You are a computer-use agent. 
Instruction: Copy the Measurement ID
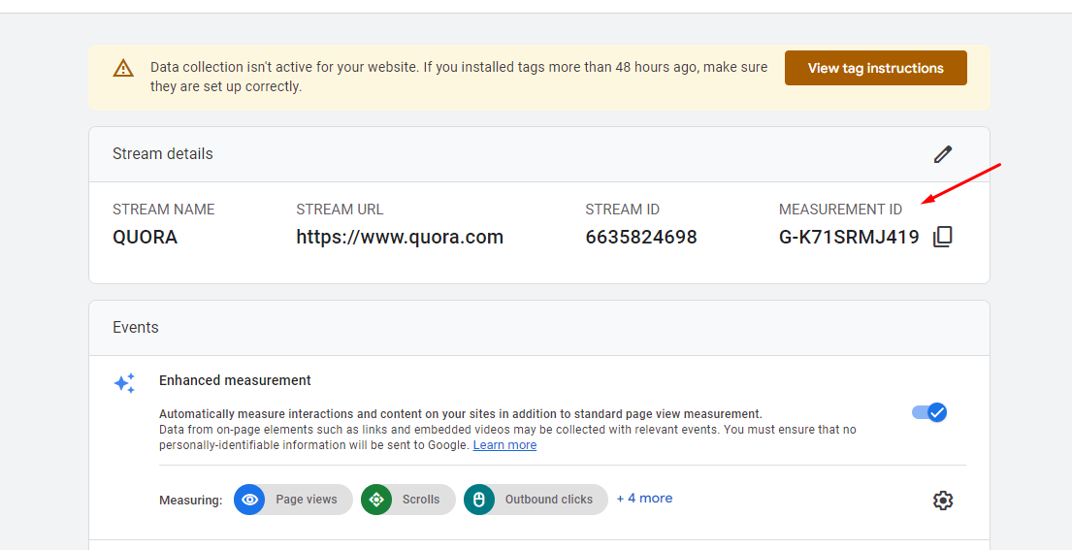tap(942, 237)
